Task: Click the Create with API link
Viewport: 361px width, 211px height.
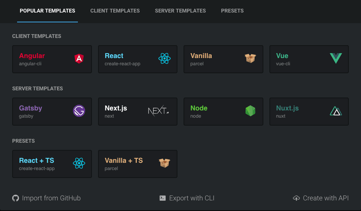Action: click(x=321, y=198)
